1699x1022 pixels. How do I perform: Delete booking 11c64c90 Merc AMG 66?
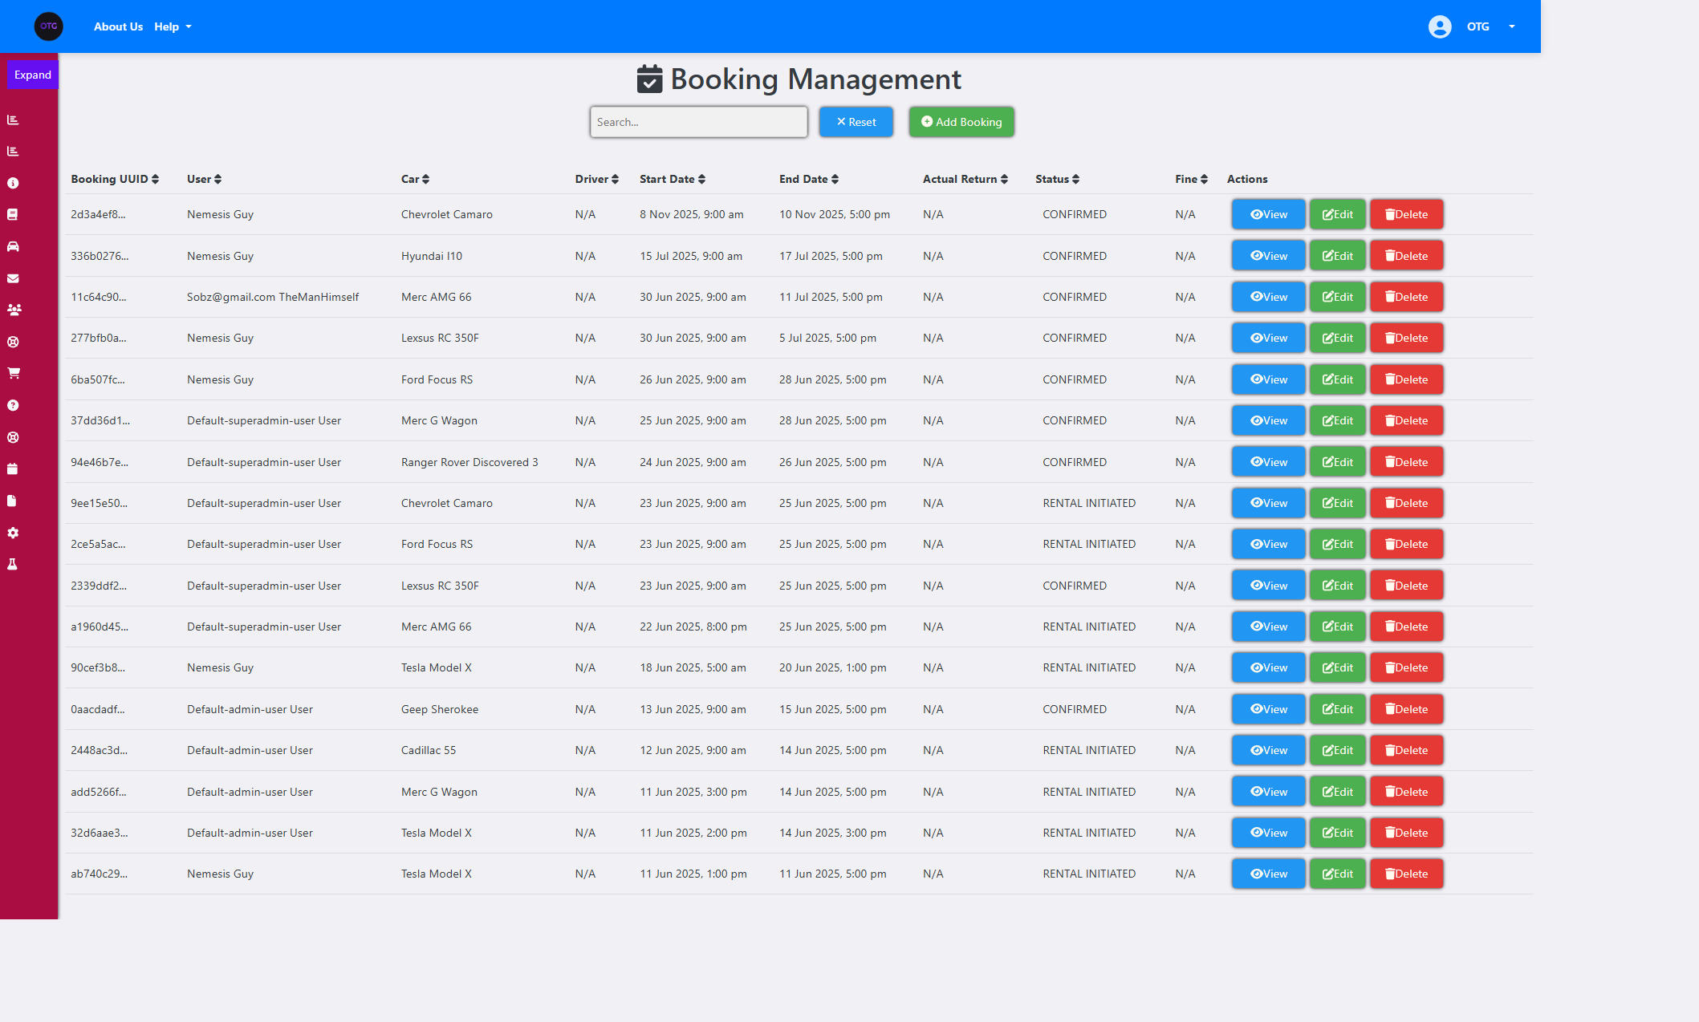pyautogui.click(x=1407, y=297)
